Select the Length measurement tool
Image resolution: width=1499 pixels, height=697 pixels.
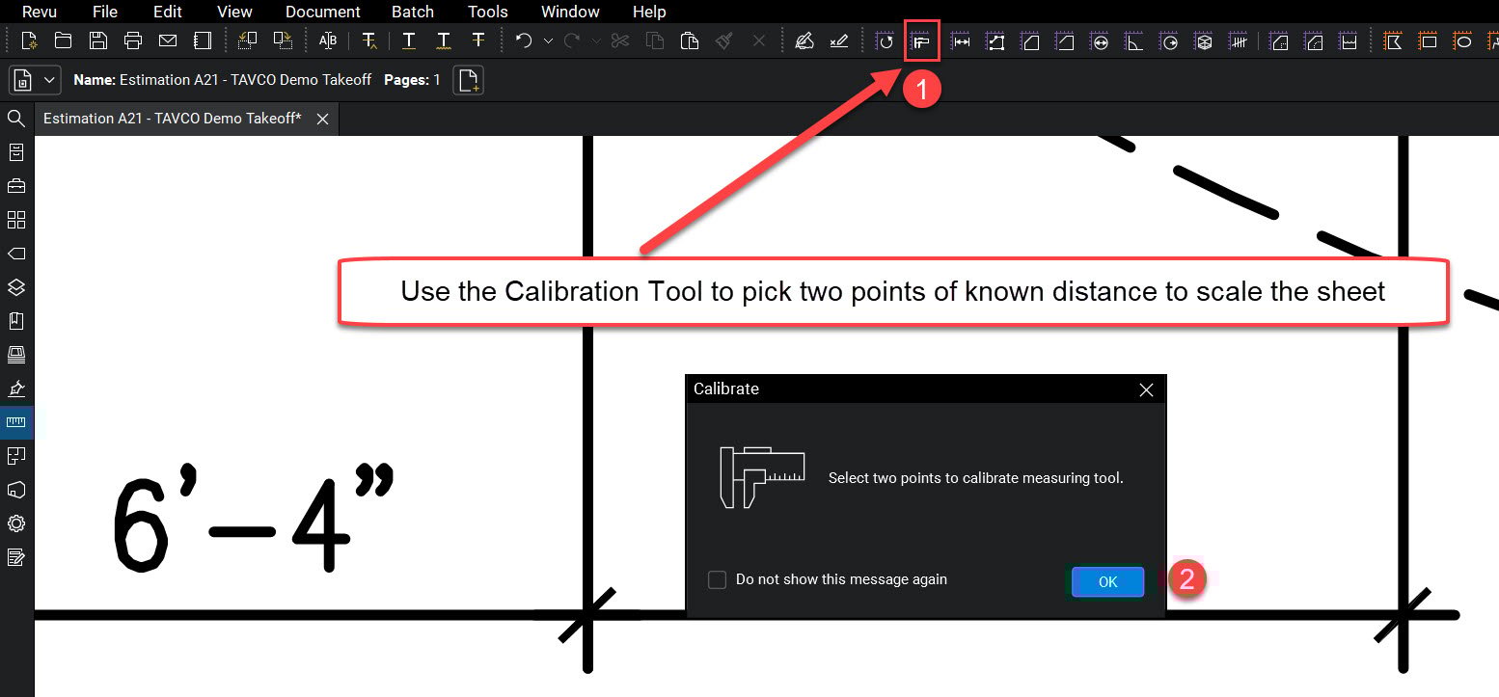tap(961, 40)
